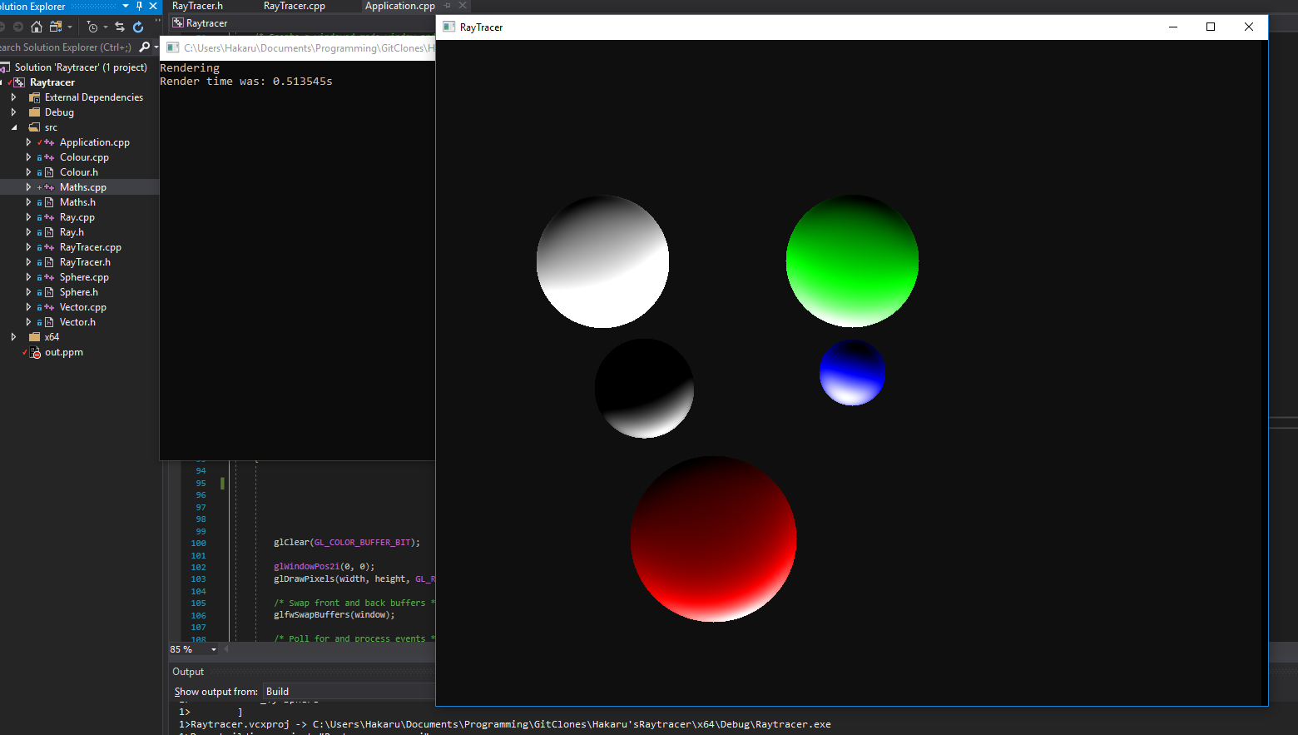Open the Switch Views icon in Solution Explorer
Image resolution: width=1298 pixels, height=735 pixels.
point(56,27)
